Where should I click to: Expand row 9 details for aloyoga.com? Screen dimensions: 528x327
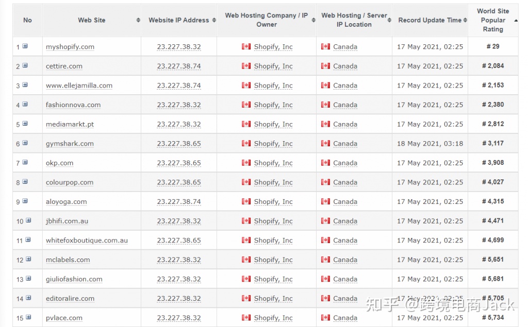click(25, 201)
